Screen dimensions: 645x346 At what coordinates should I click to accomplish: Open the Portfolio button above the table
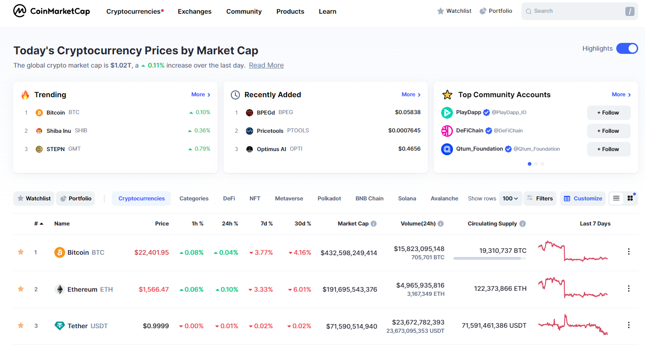click(76, 199)
